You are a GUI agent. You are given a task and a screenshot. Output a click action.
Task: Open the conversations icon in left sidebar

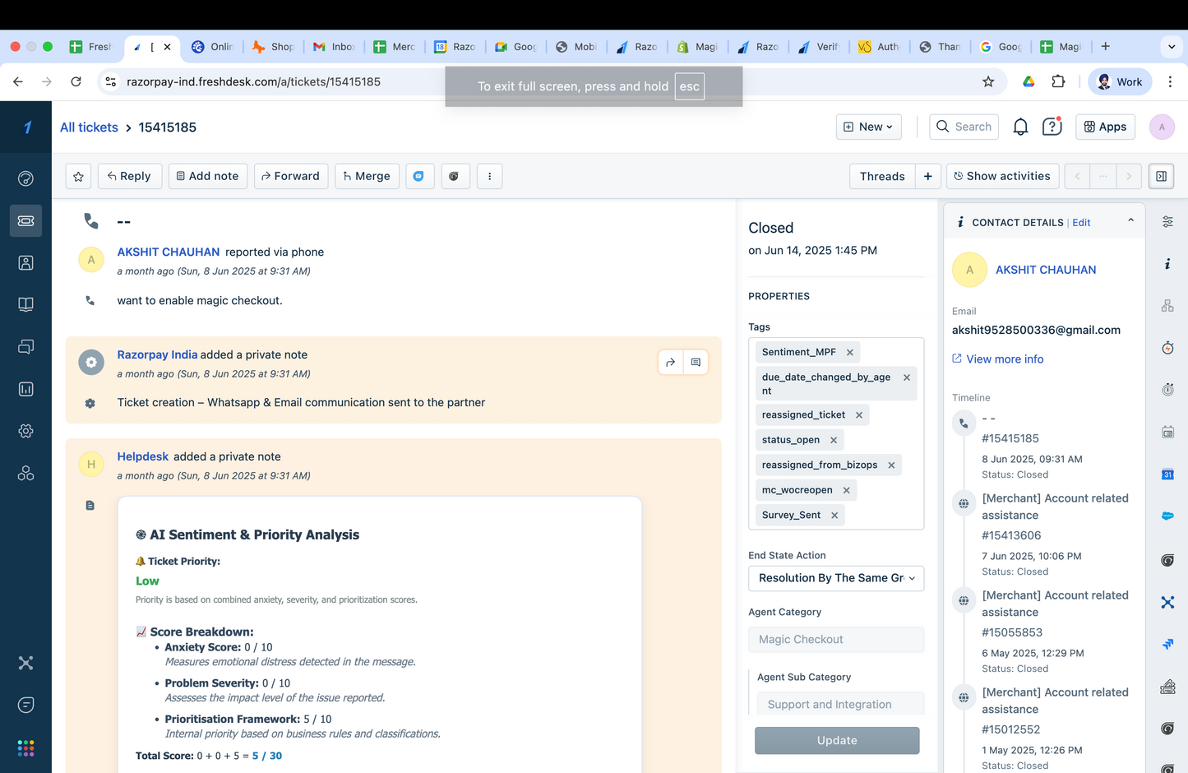point(25,347)
